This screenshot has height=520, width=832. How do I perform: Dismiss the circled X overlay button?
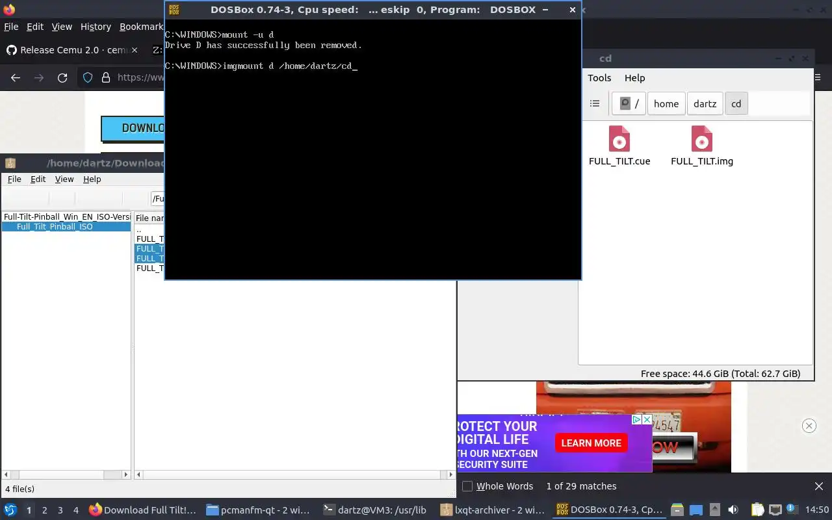[809, 426]
